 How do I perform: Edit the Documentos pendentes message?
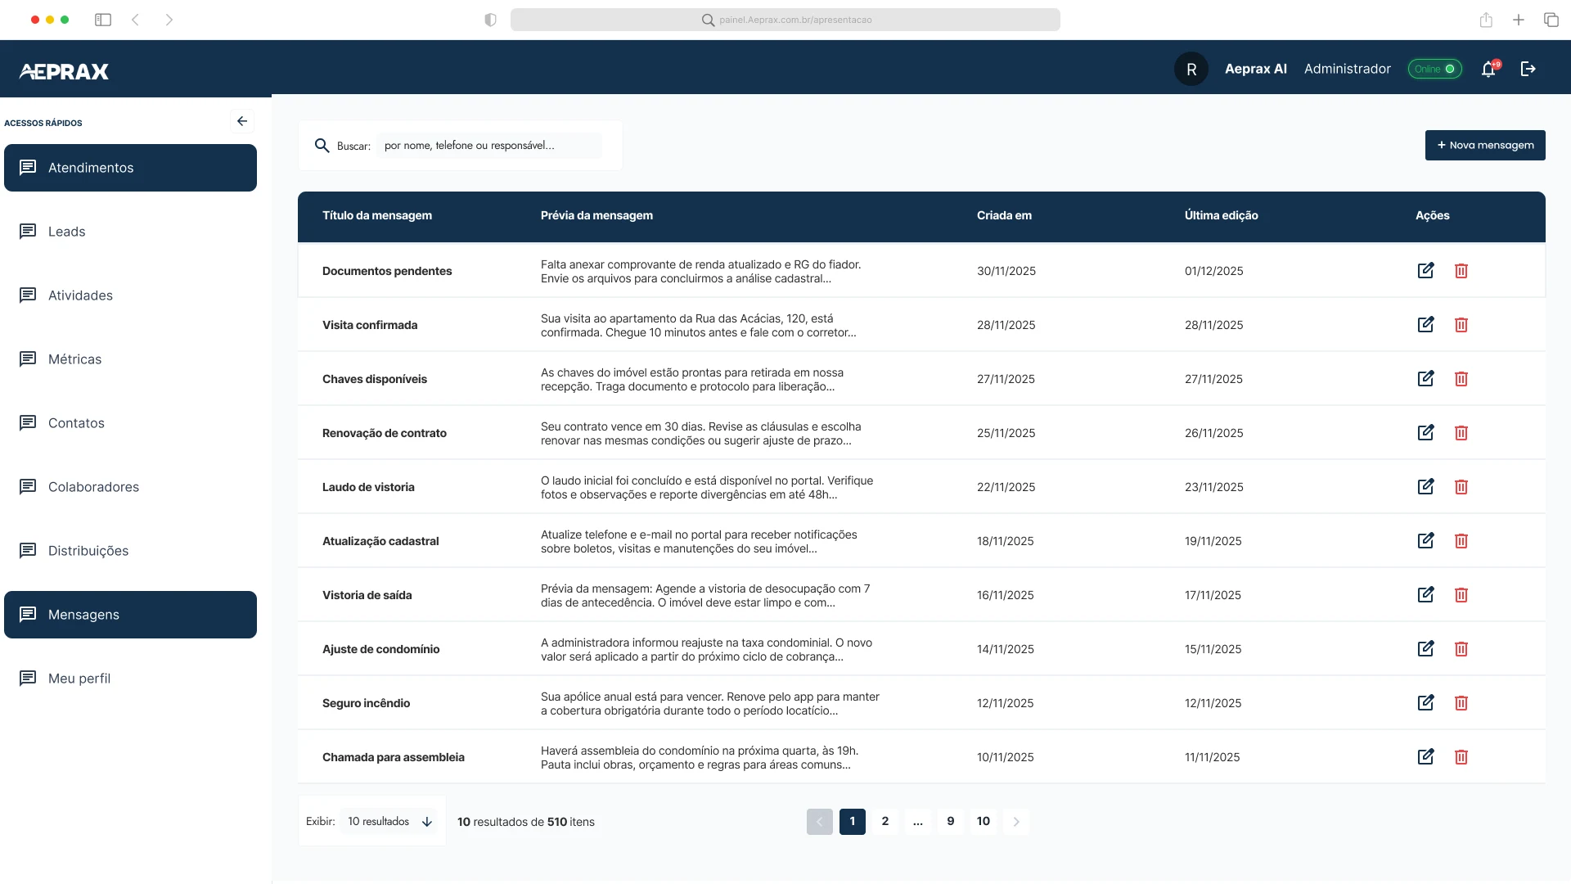click(x=1425, y=271)
